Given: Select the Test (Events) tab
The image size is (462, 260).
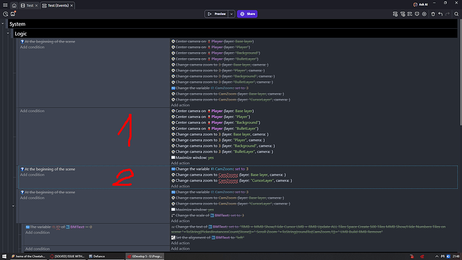Looking at the screenshot, I should 58,5.
